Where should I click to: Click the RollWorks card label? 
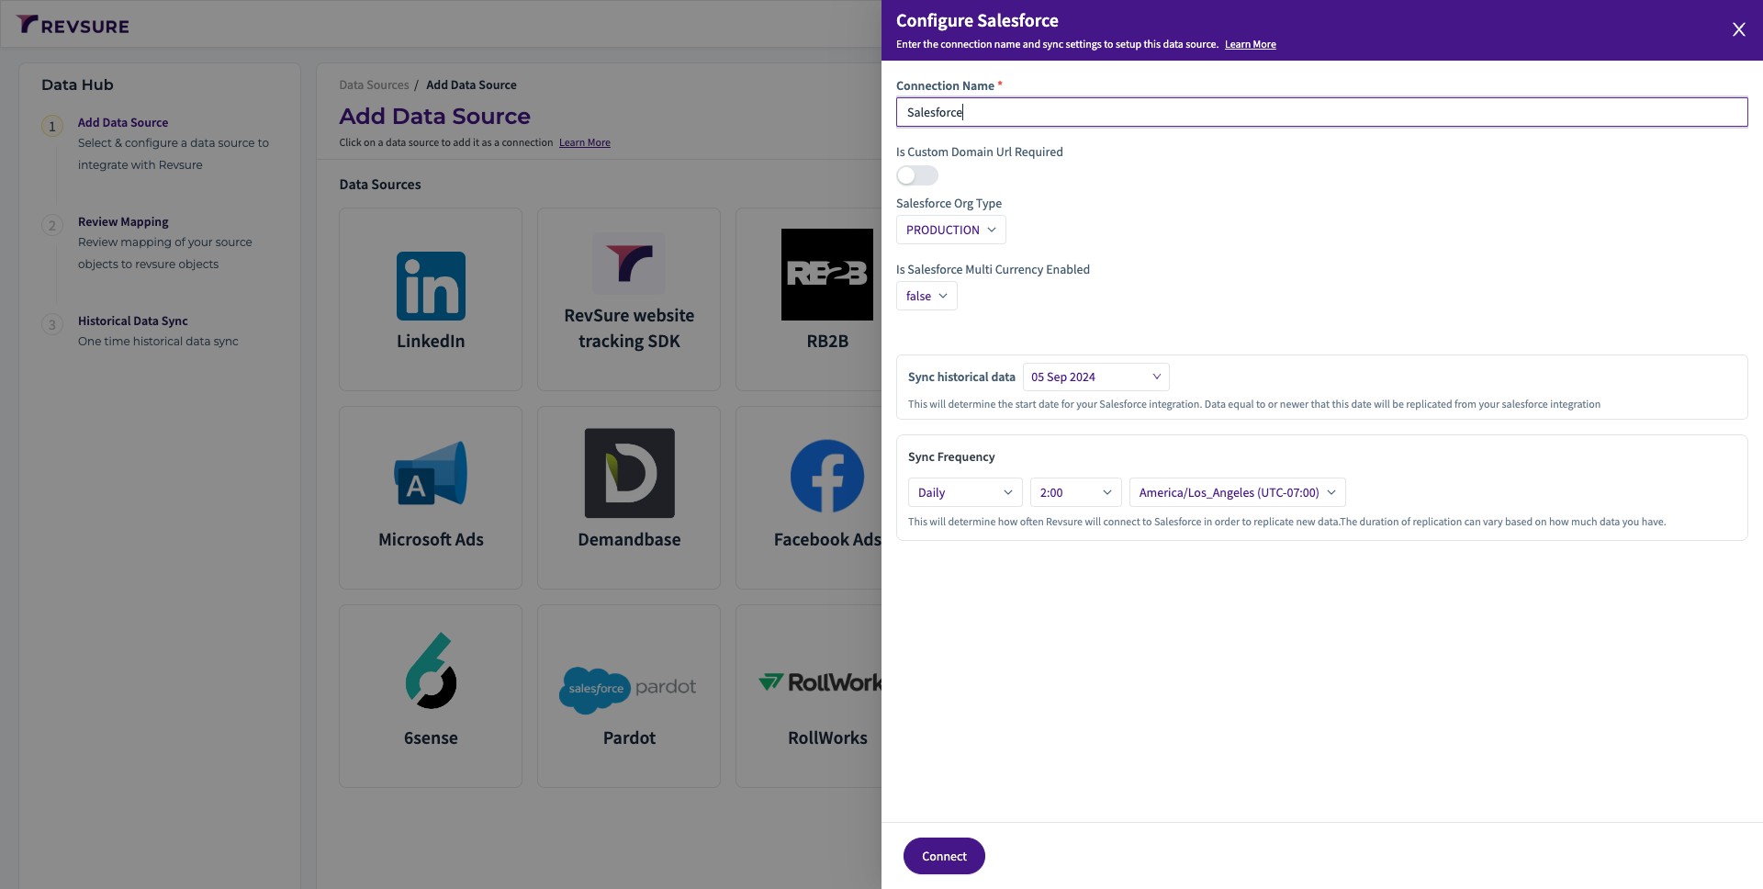[x=827, y=737]
